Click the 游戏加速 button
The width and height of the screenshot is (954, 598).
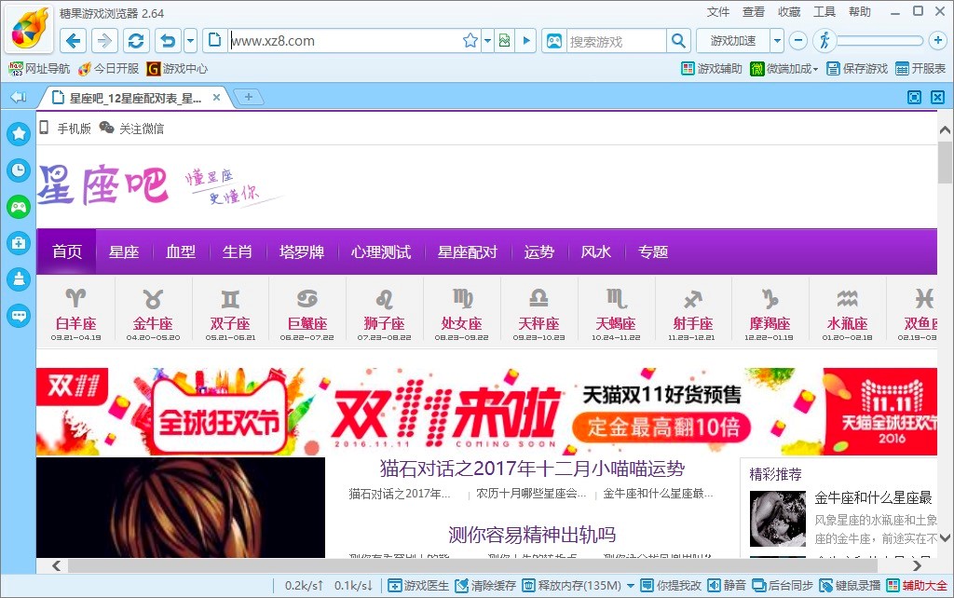pyautogui.click(x=733, y=41)
